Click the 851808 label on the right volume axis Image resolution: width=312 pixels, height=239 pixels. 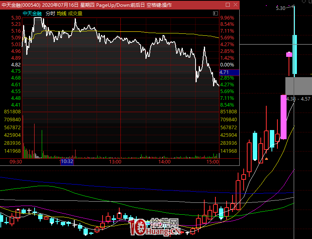(x=228, y=112)
